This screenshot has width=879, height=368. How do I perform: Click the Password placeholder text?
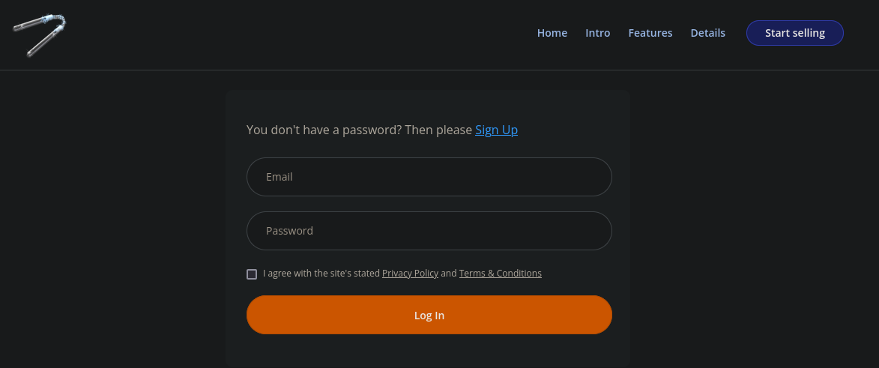[289, 231]
